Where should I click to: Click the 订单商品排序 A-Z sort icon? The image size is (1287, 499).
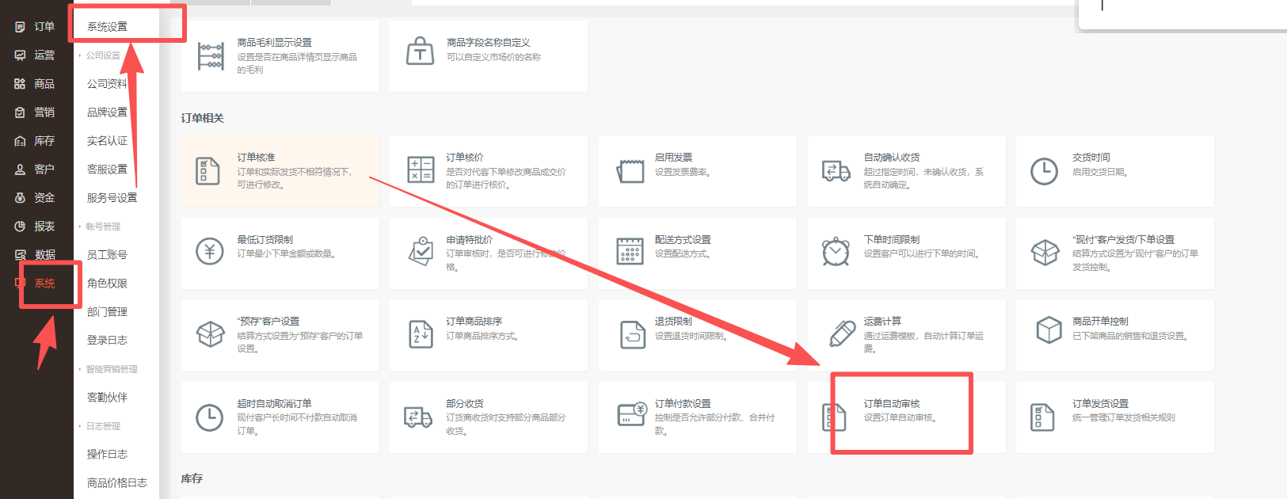421,333
